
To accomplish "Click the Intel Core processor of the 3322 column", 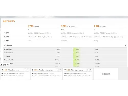I will pyautogui.click(x=105, y=33).
